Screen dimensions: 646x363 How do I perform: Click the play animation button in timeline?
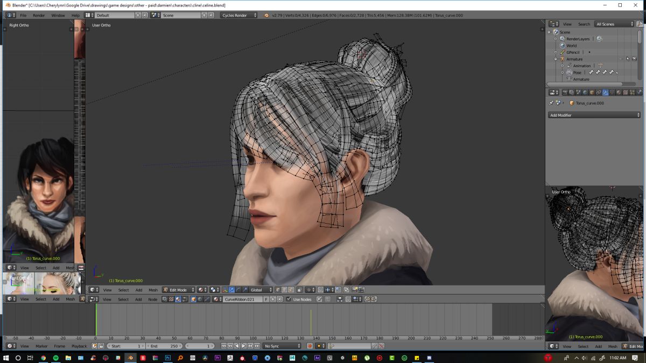[x=243, y=346]
